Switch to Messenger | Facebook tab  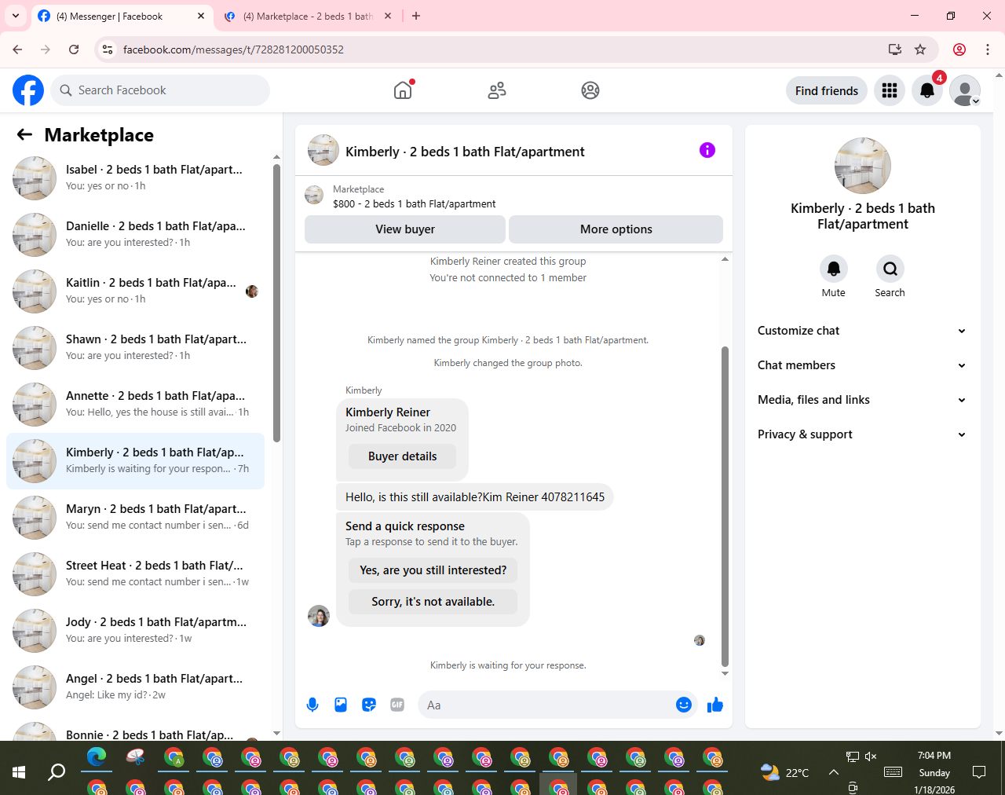point(122,16)
